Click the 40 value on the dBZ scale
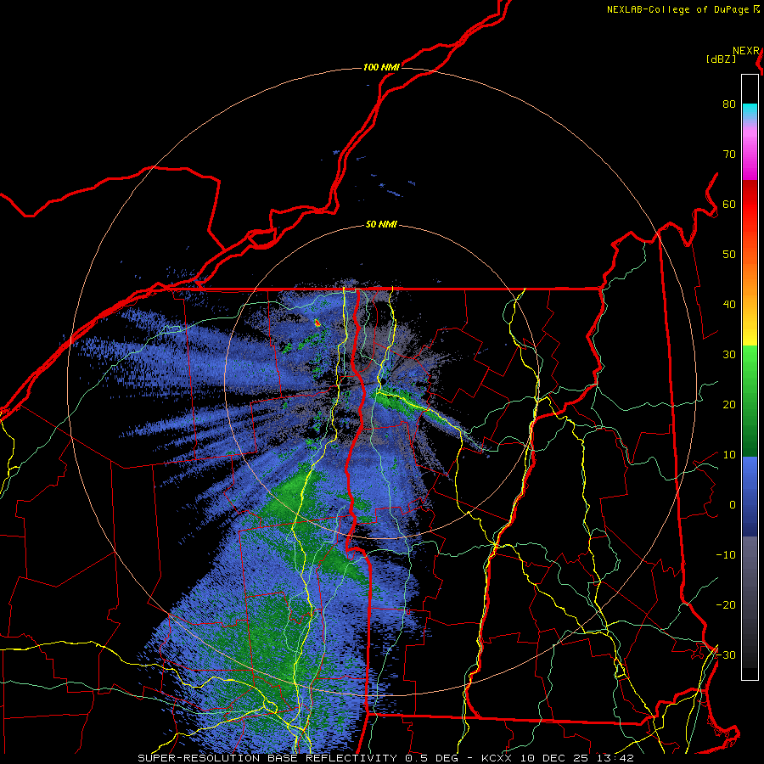Image resolution: width=764 pixels, height=764 pixels. pos(729,305)
